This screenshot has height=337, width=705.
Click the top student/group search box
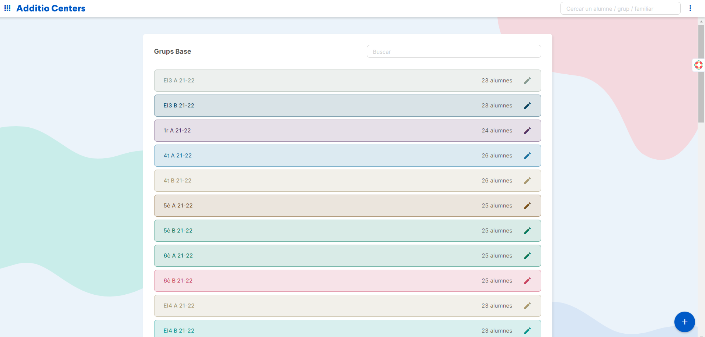620,8
